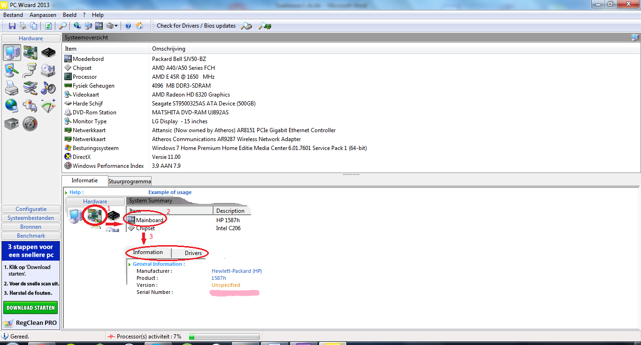Click the Omschrijving column header
The height and width of the screenshot is (345, 641).
(394, 49)
